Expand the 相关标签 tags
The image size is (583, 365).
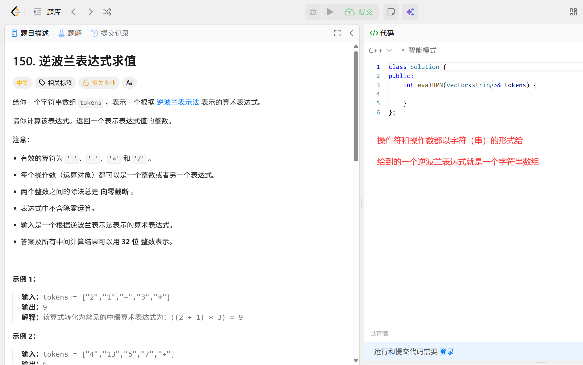55,83
